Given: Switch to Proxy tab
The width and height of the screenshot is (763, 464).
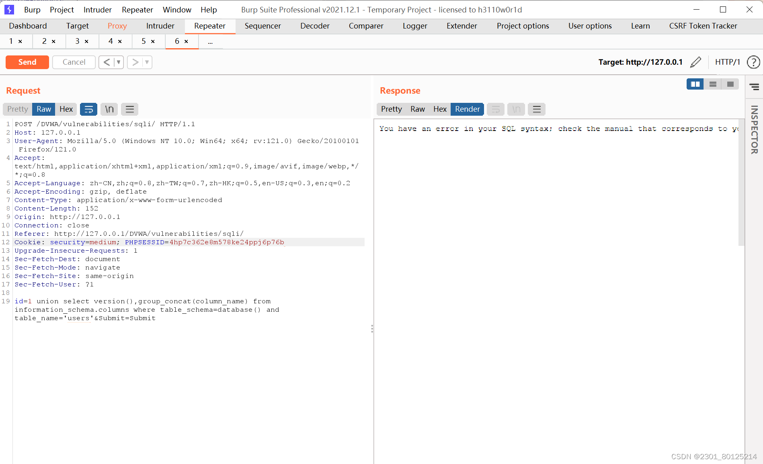Looking at the screenshot, I should [117, 26].
